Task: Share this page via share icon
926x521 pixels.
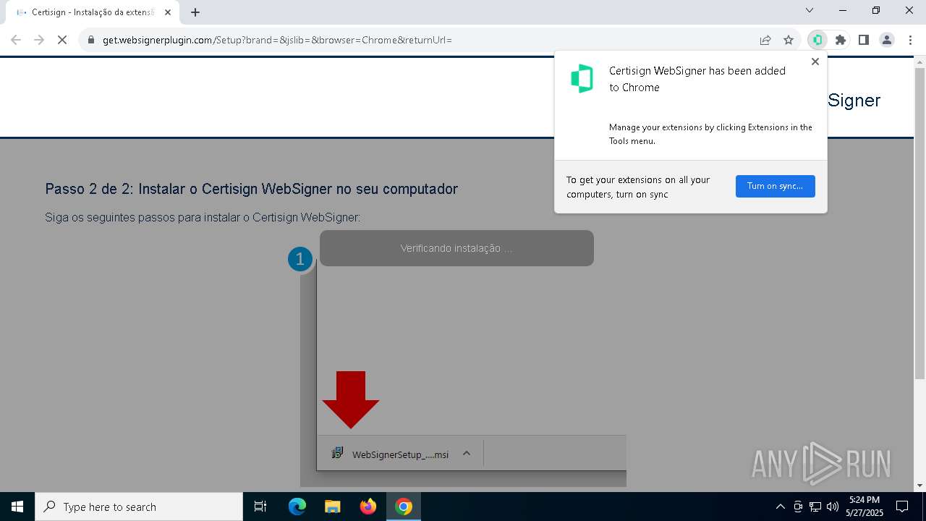Action: click(x=765, y=40)
